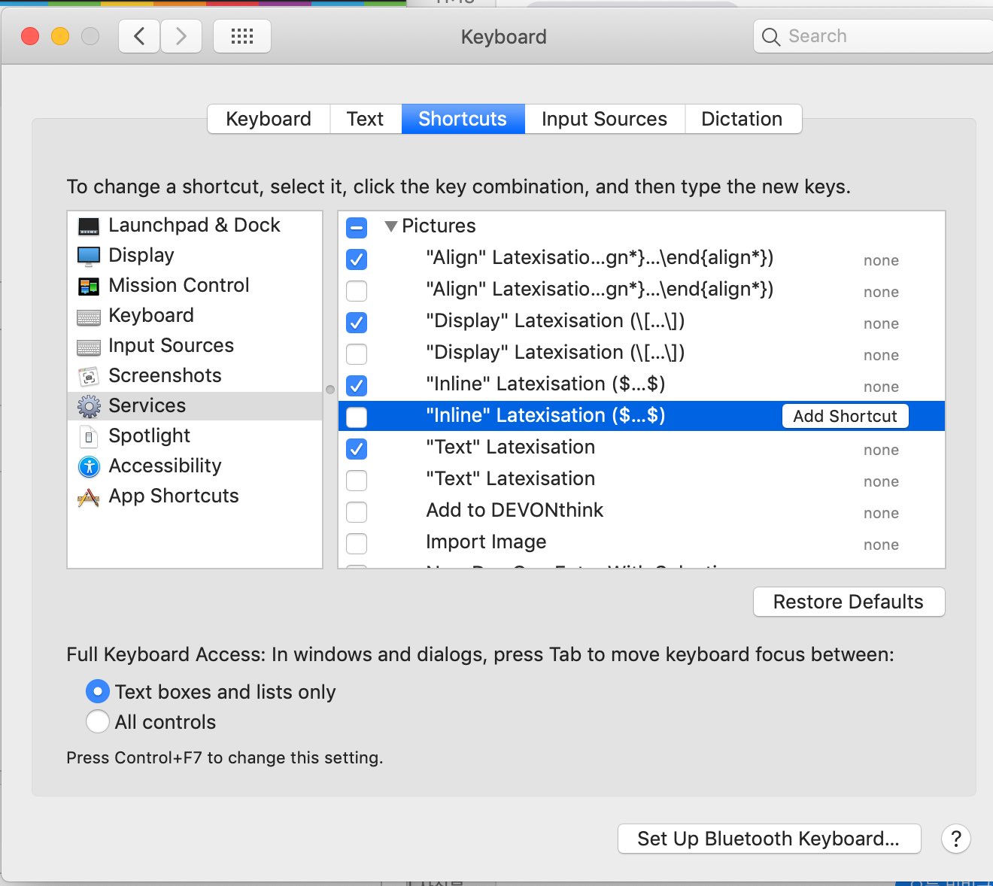Screen dimensions: 993x886
Task: Open Help via the question mark button
Action: [x=955, y=839]
